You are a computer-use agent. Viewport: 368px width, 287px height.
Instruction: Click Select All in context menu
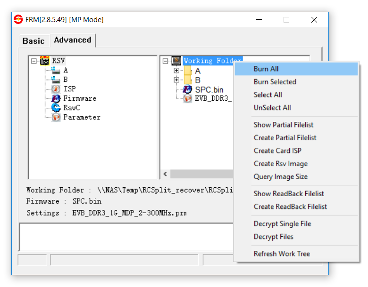tap(296, 95)
